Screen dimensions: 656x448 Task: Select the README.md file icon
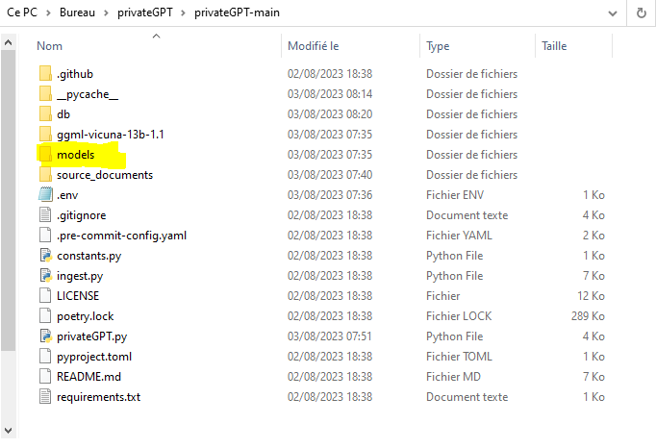pos(45,377)
